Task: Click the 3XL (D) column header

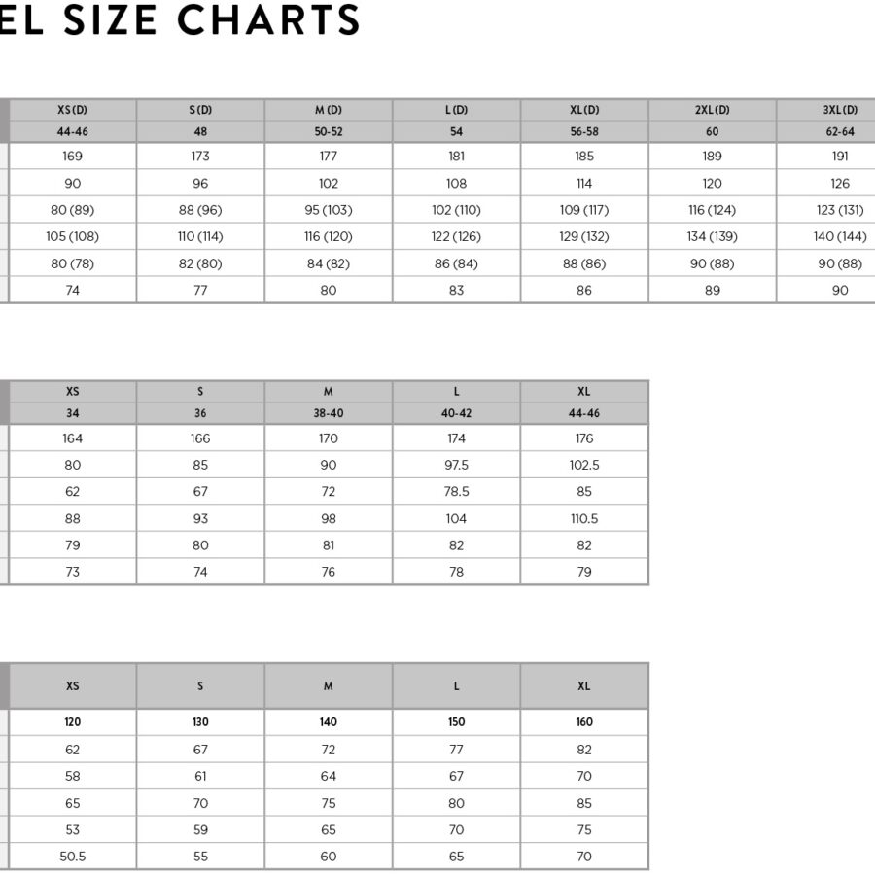Action: [840, 110]
